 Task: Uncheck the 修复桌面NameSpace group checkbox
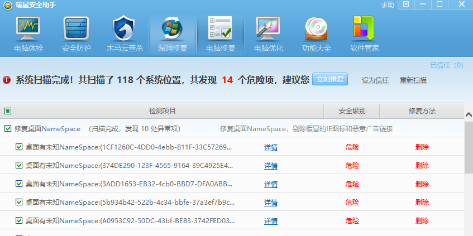(x=8, y=129)
